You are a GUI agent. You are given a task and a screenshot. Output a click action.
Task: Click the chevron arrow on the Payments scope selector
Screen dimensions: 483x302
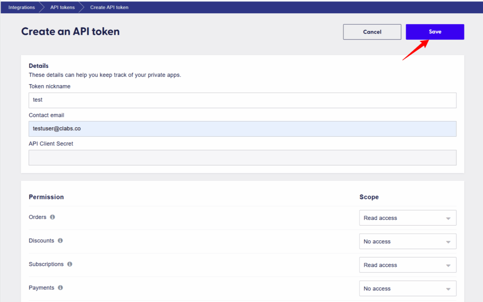pyautogui.click(x=449, y=288)
